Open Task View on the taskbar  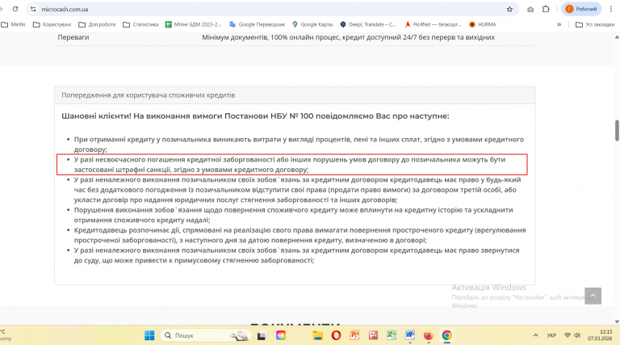pyautogui.click(x=262, y=335)
